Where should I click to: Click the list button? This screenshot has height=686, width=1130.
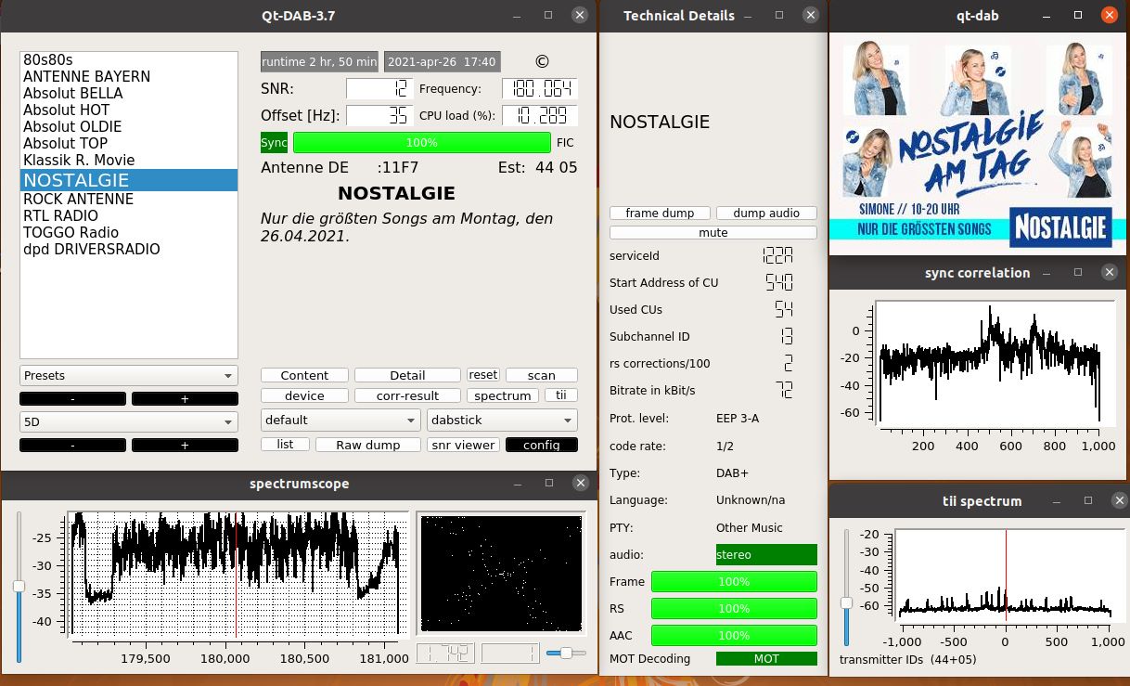tap(285, 445)
